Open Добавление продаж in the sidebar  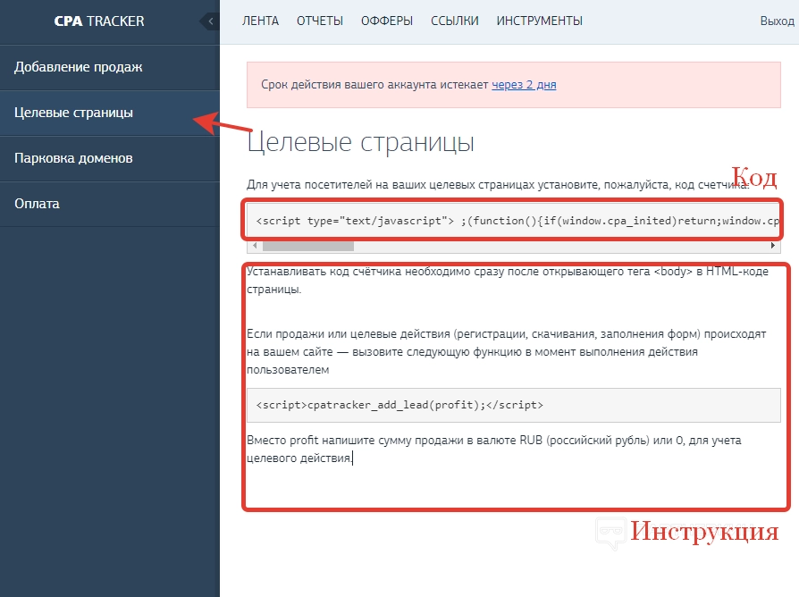(x=110, y=67)
